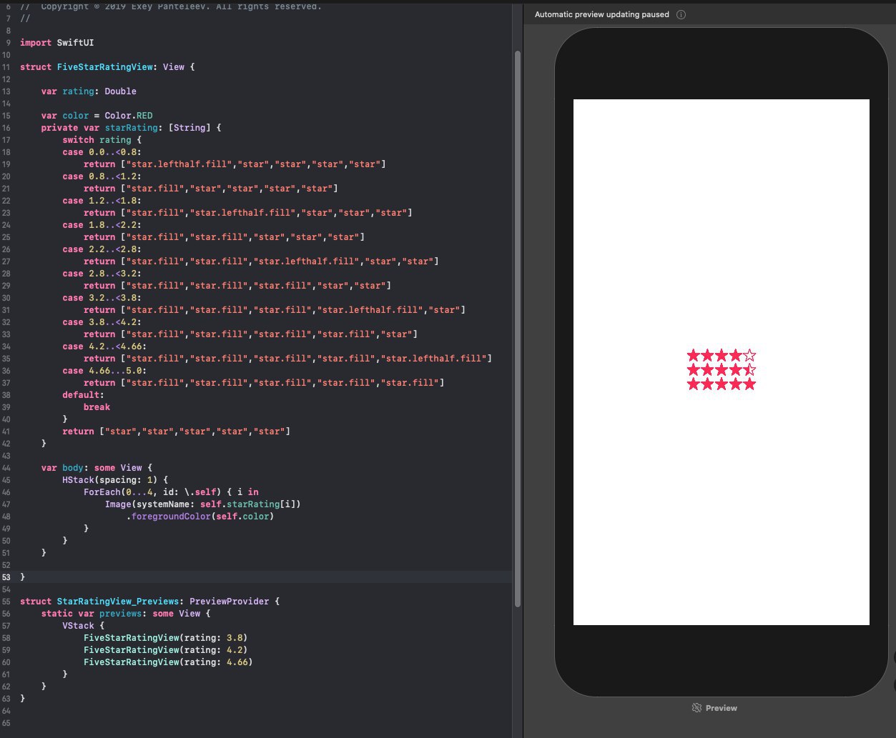
Task: Click the 'case 2.2..<2.8:' line
Action: pos(102,249)
